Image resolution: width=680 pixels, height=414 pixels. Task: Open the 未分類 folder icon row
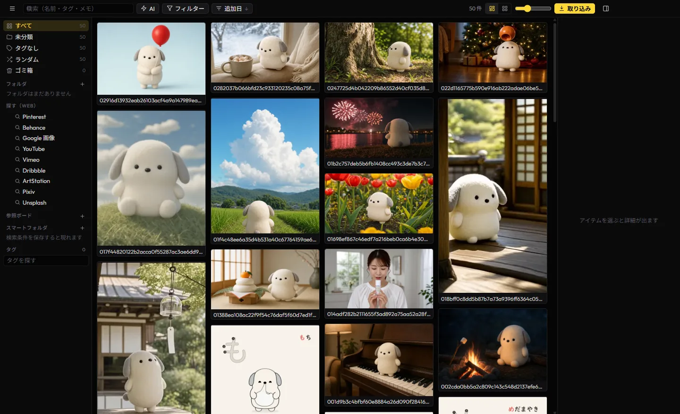tap(46, 37)
